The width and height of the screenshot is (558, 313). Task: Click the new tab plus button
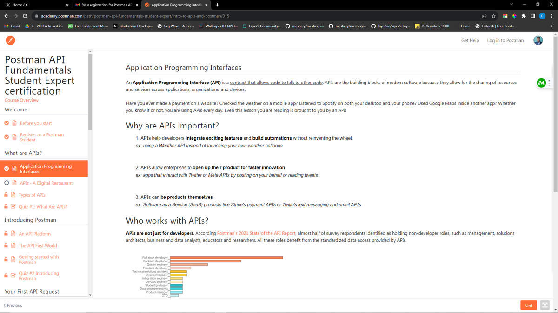click(218, 5)
